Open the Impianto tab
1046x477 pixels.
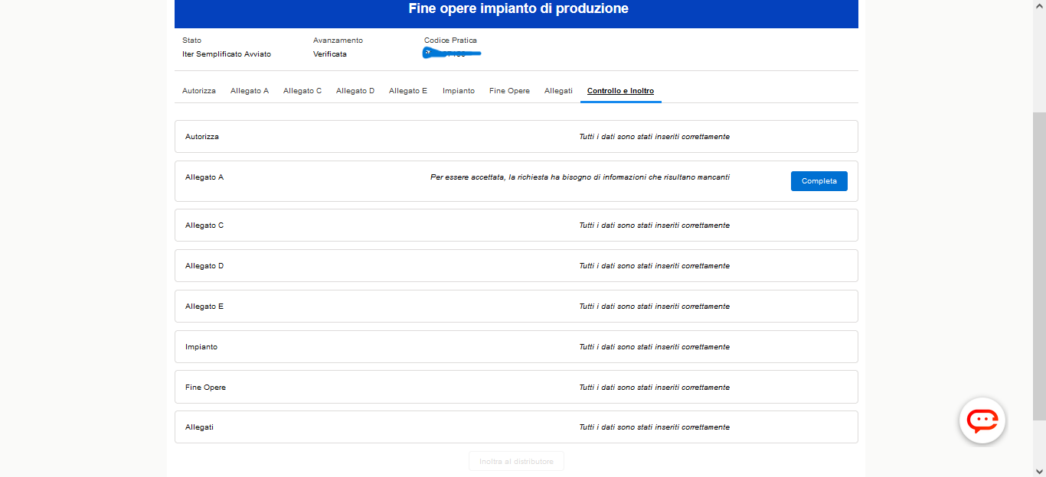click(459, 91)
